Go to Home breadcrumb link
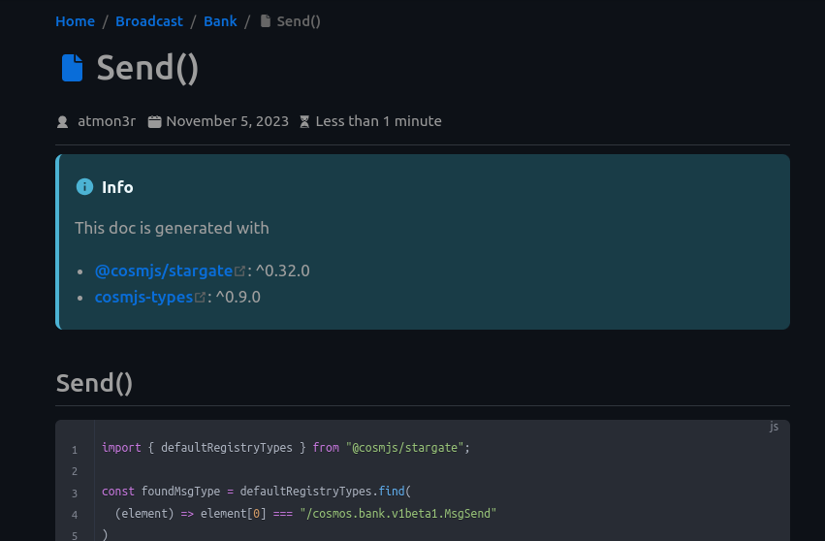The image size is (825, 541). pyautogui.click(x=76, y=21)
